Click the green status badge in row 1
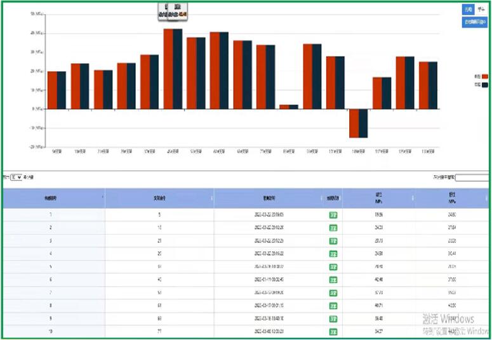492x340 pixels. pyautogui.click(x=333, y=214)
